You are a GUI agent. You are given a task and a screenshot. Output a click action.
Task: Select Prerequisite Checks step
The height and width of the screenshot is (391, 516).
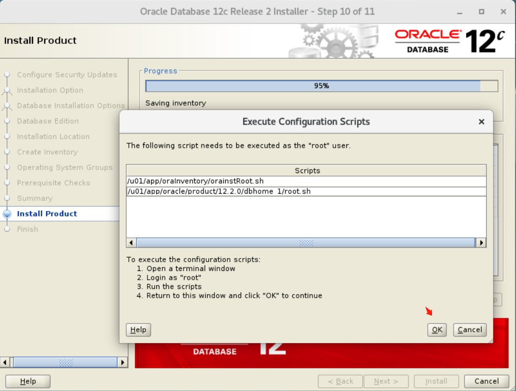tap(53, 183)
